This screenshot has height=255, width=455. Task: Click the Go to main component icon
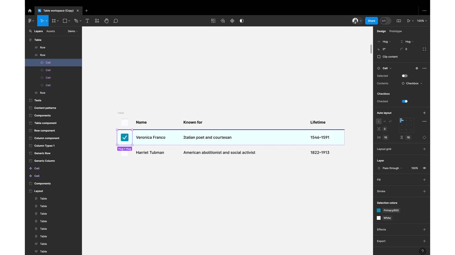[x=417, y=68]
